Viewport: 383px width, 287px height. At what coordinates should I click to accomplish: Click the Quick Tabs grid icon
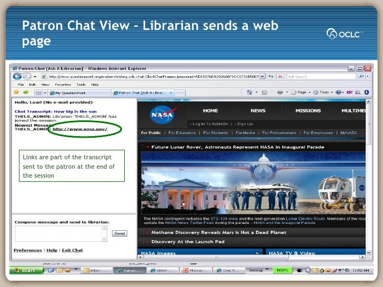point(38,93)
